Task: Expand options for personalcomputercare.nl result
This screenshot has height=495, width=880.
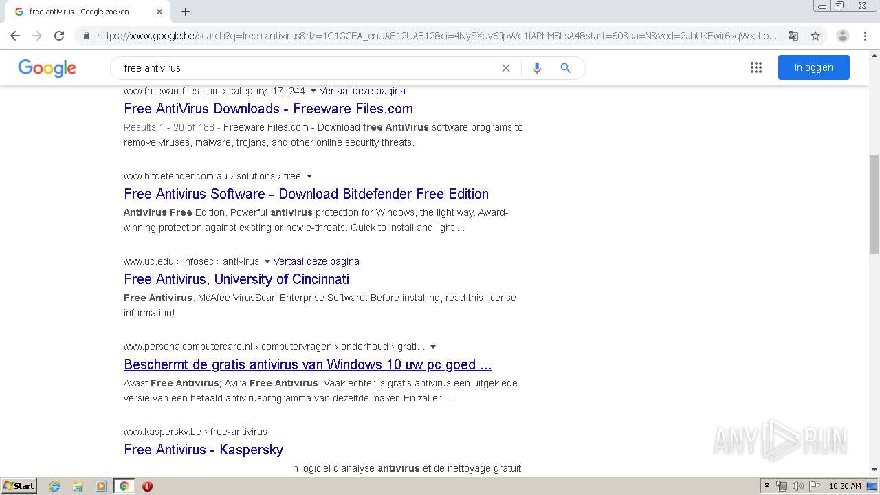Action: [433, 346]
